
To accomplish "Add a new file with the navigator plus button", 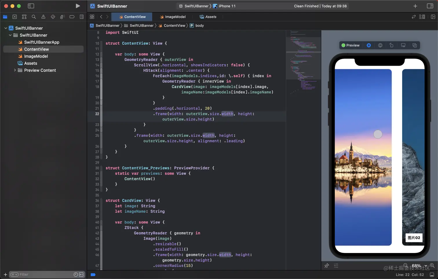I will [x=5, y=274].
